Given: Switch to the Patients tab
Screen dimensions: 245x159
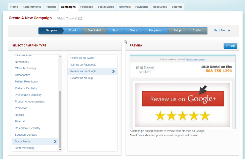Looking at the screenshot, I should [x=51, y=7].
